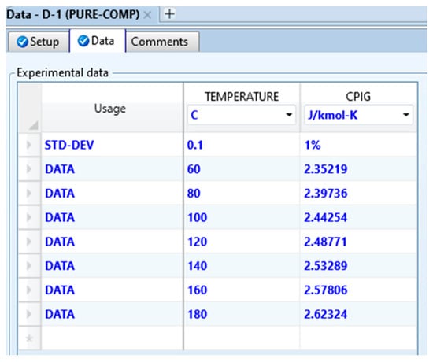The height and width of the screenshot is (362, 433).
Task: Open the CPIG unit dropdown showing J/kmol-K
Action: [x=358, y=115]
